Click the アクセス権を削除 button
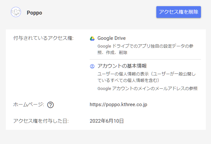 pyautogui.click(x=179, y=12)
